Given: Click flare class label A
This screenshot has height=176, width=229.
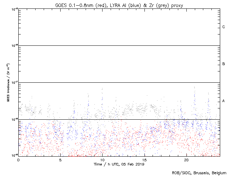Looking at the screenshot, I should [223, 101].
